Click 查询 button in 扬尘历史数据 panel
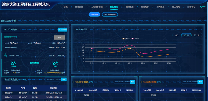Screen dimensions: 208x101 pyautogui.click(x=64, y=79)
